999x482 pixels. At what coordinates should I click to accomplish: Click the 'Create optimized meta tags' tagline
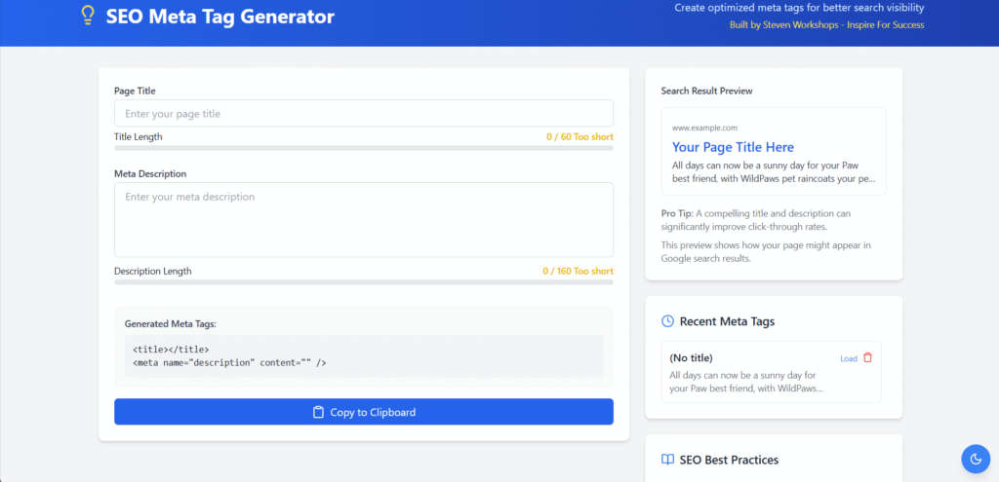coord(799,8)
